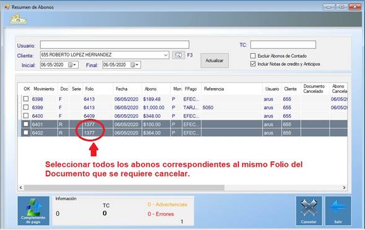Check the OK box for movement 6401
Screen dimensions: 365x230
[x=26, y=124]
